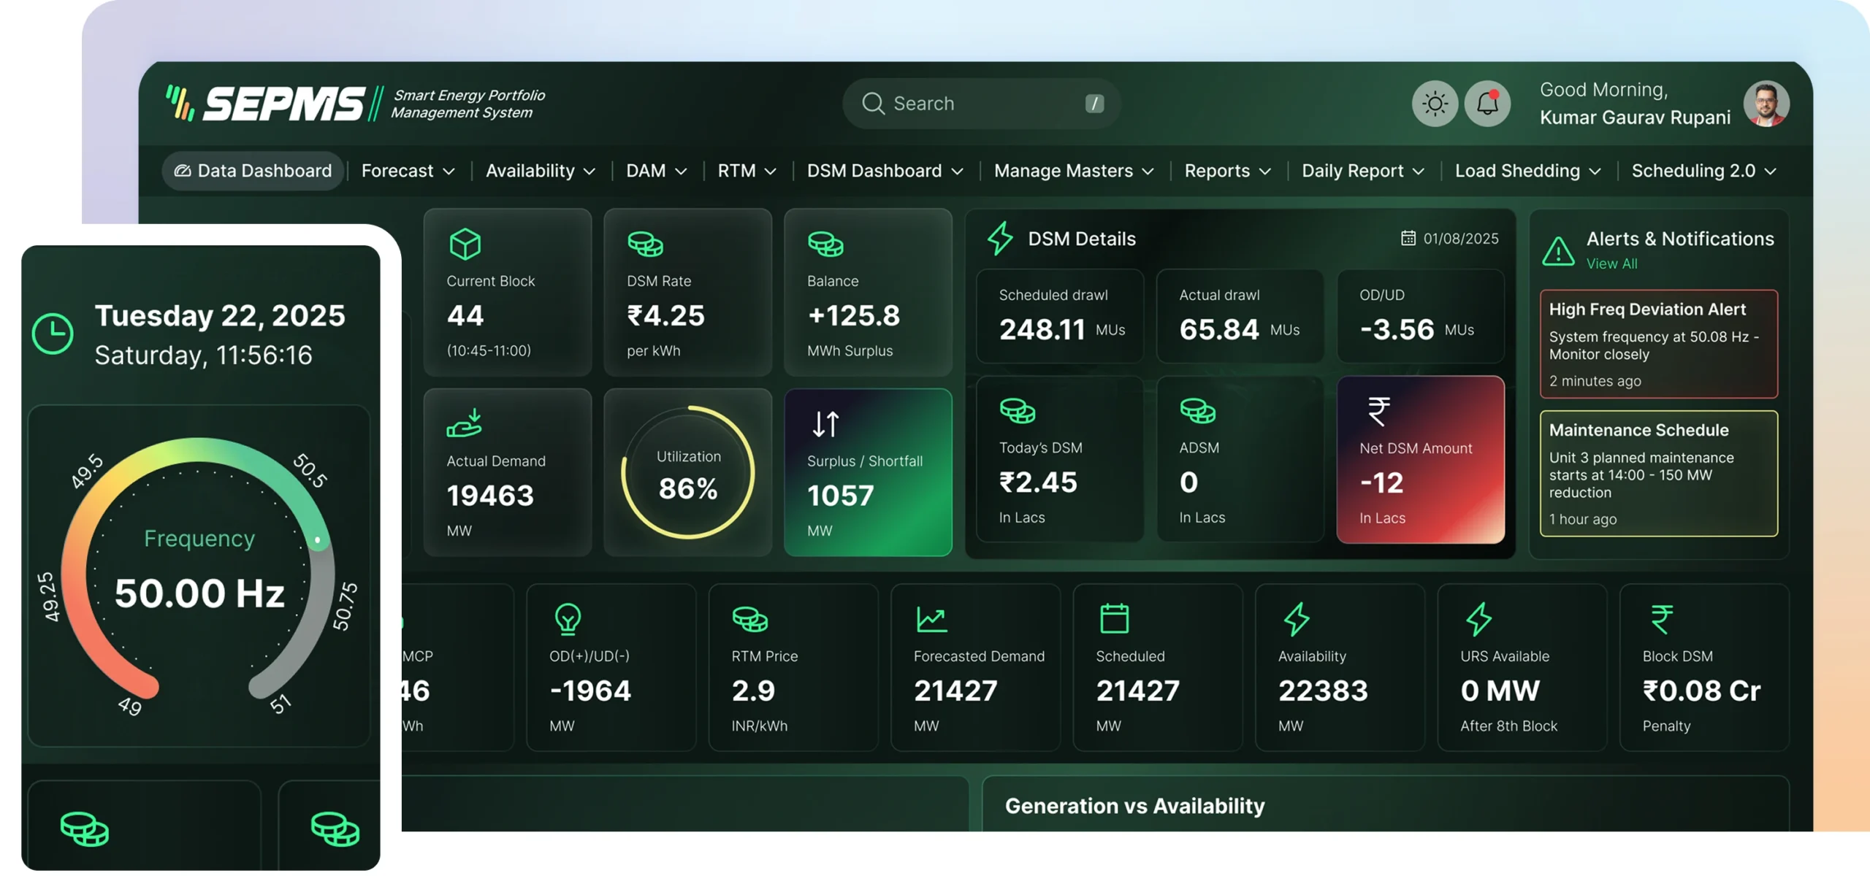Image resolution: width=1870 pixels, height=892 pixels.
Task: Click the Forecasted Demand chart icon
Action: 932,619
